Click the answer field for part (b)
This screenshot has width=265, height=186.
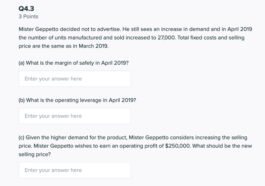click(x=75, y=116)
